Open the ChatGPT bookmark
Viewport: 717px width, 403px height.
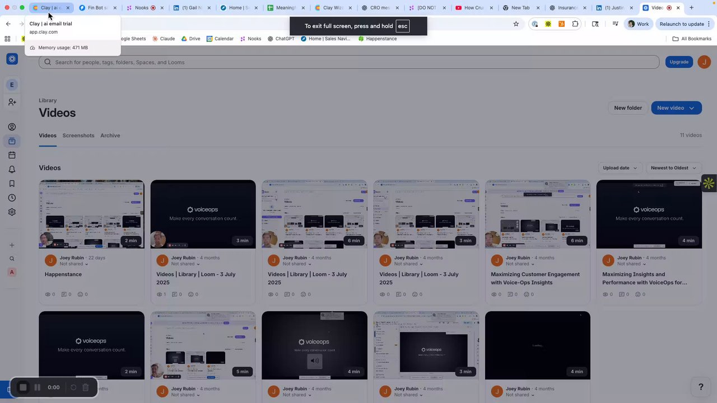281,39
